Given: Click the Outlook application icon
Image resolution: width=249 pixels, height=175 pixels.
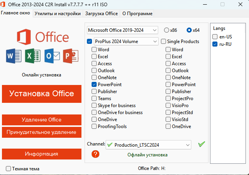Looking at the screenshot, I should click(52, 56).
